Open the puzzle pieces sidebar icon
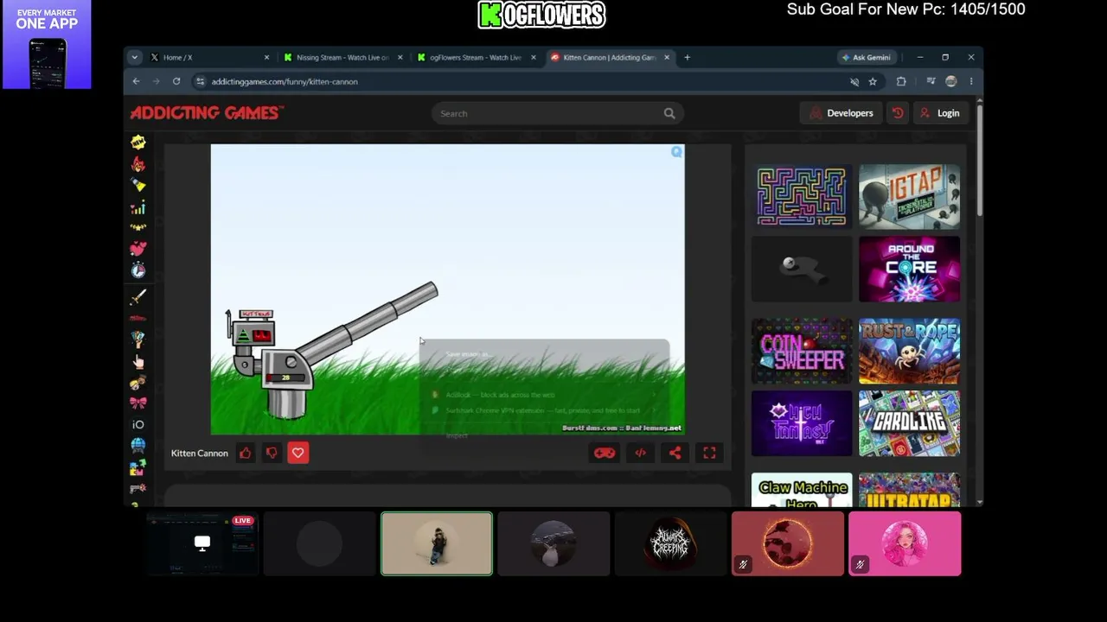The width and height of the screenshot is (1107, 622). 138,467
